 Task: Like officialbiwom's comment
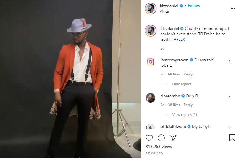[x=230, y=128]
